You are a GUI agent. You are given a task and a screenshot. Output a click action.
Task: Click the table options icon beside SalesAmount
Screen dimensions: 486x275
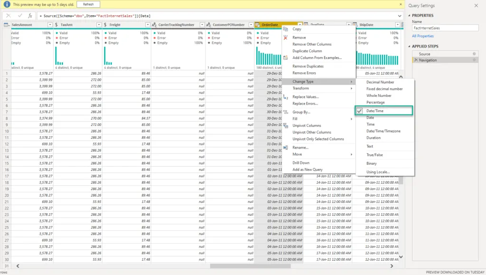[x=7, y=25]
